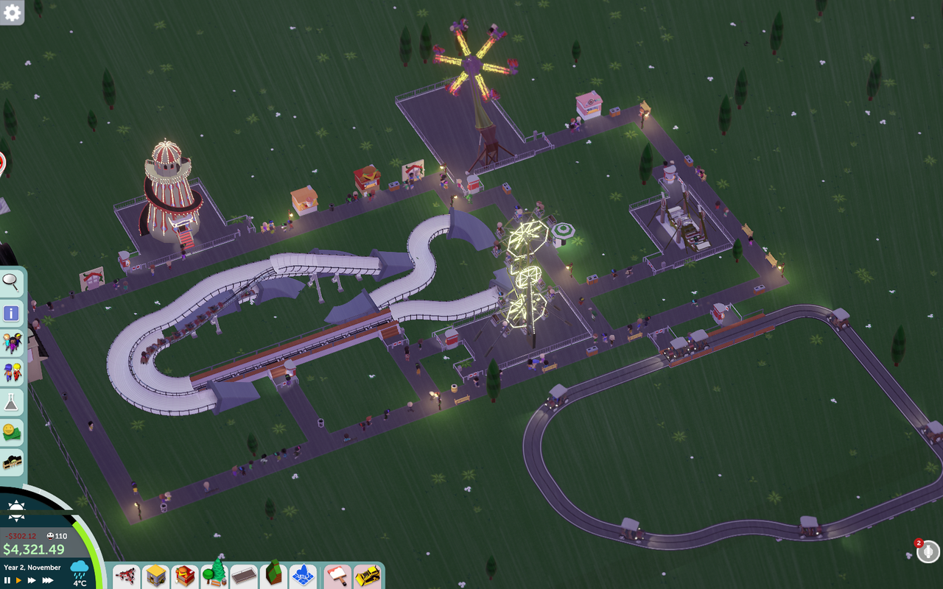Set game speed to normal play
This screenshot has width=943, height=589.
pos(19,581)
